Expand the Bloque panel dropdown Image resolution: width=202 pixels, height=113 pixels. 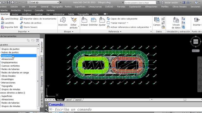coord(68,31)
